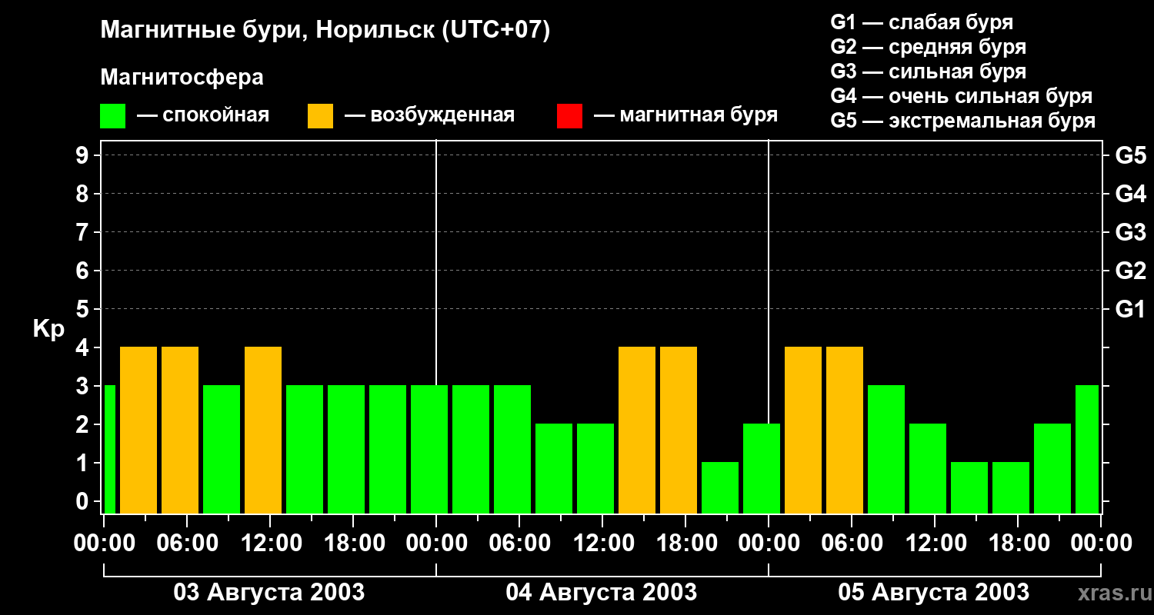Click the last green Kp 3 bar on 05 Августа
Viewport: 1154px width, 615px height.
tap(1087, 449)
